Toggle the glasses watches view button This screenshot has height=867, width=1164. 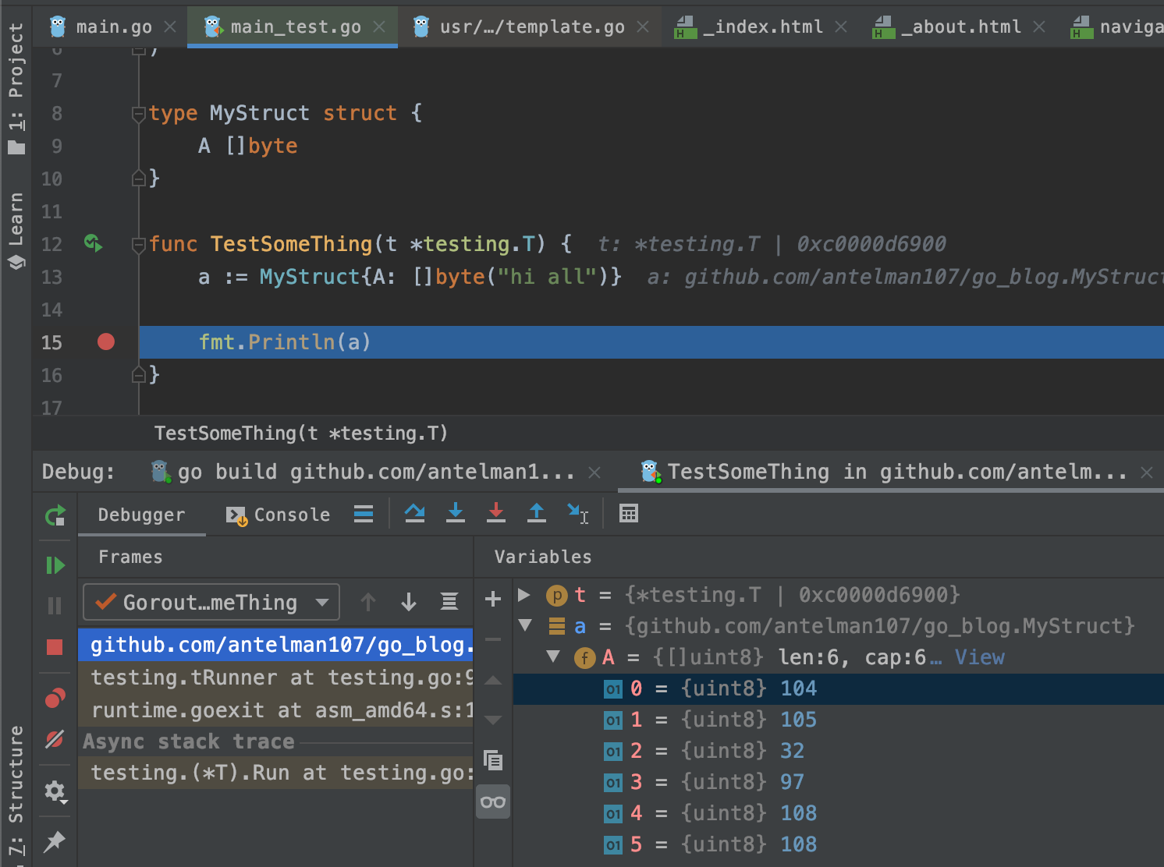[493, 802]
